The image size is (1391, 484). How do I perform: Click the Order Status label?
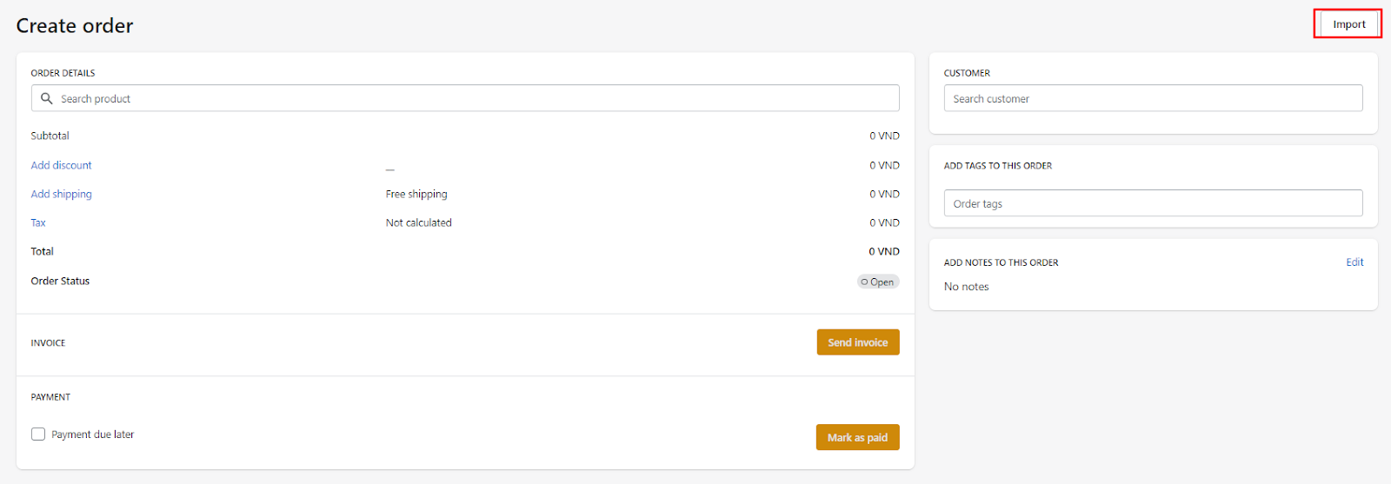[60, 281]
